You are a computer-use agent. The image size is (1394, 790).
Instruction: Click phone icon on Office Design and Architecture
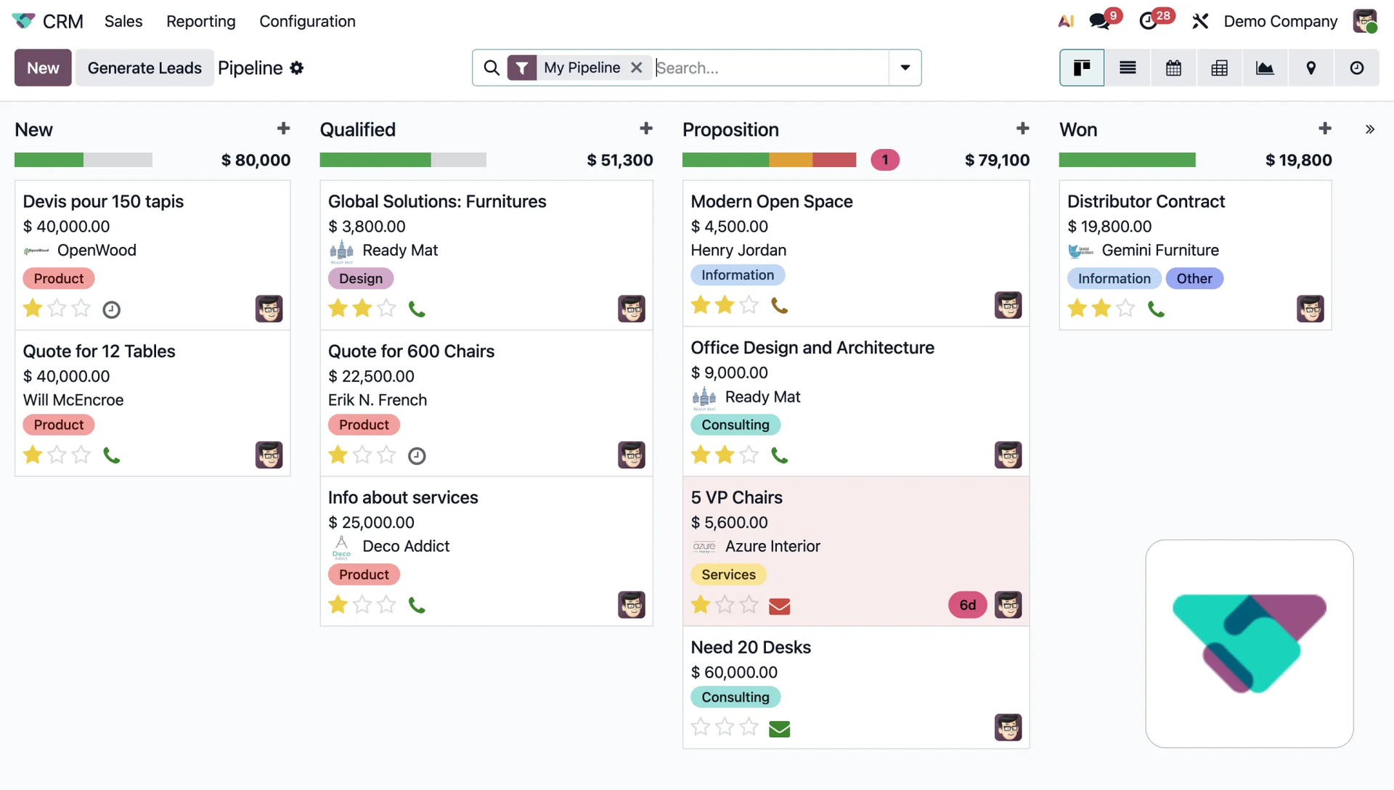pos(779,455)
